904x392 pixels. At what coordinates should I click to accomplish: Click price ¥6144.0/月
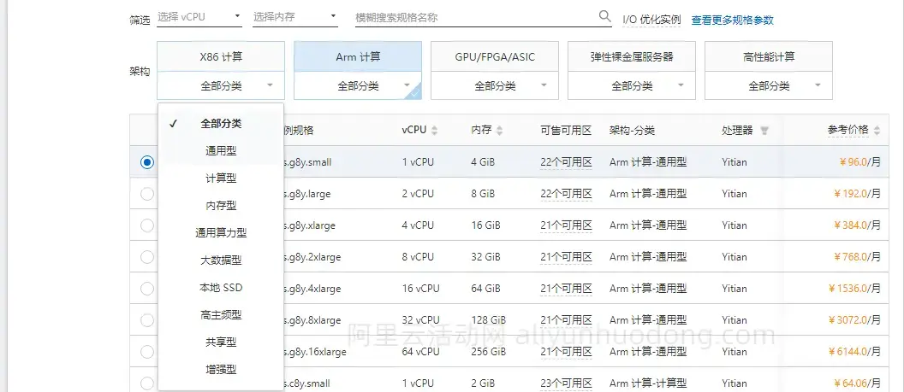coord(855,352)
